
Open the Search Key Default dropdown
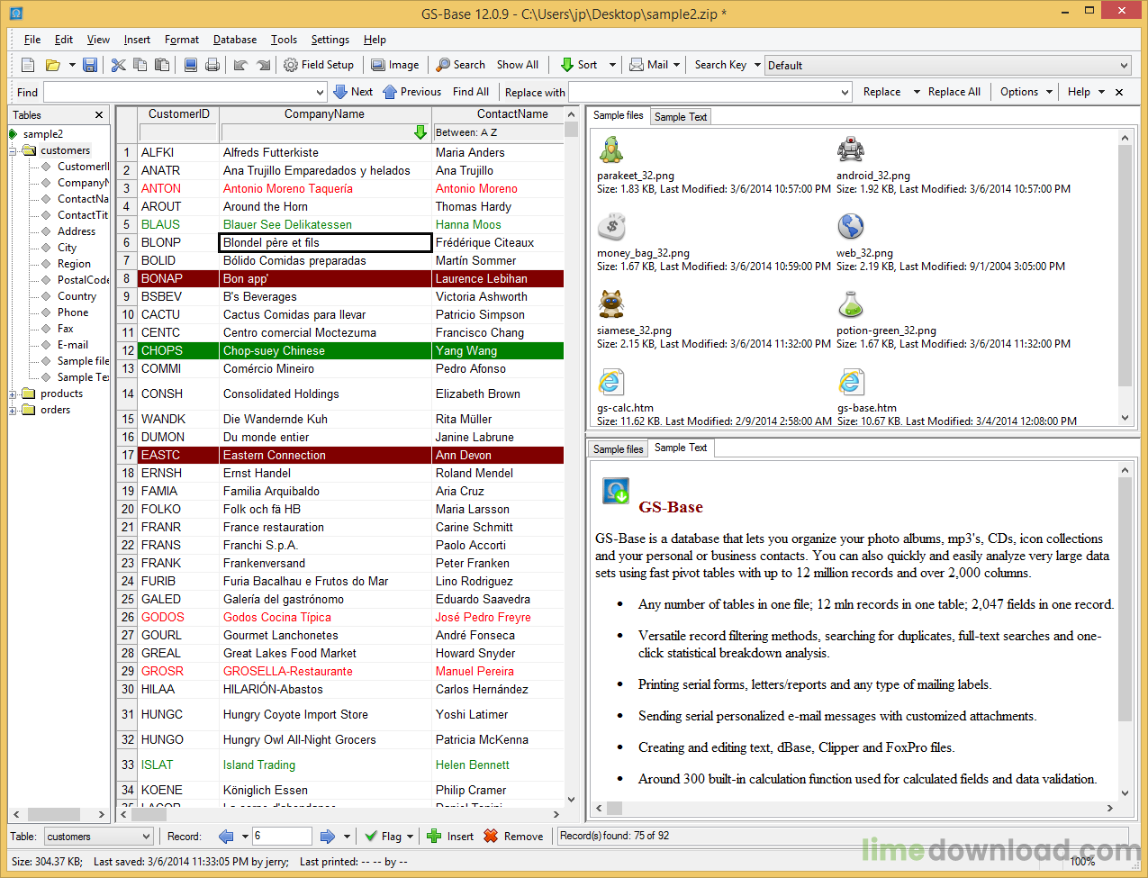[x=947, y=65]
